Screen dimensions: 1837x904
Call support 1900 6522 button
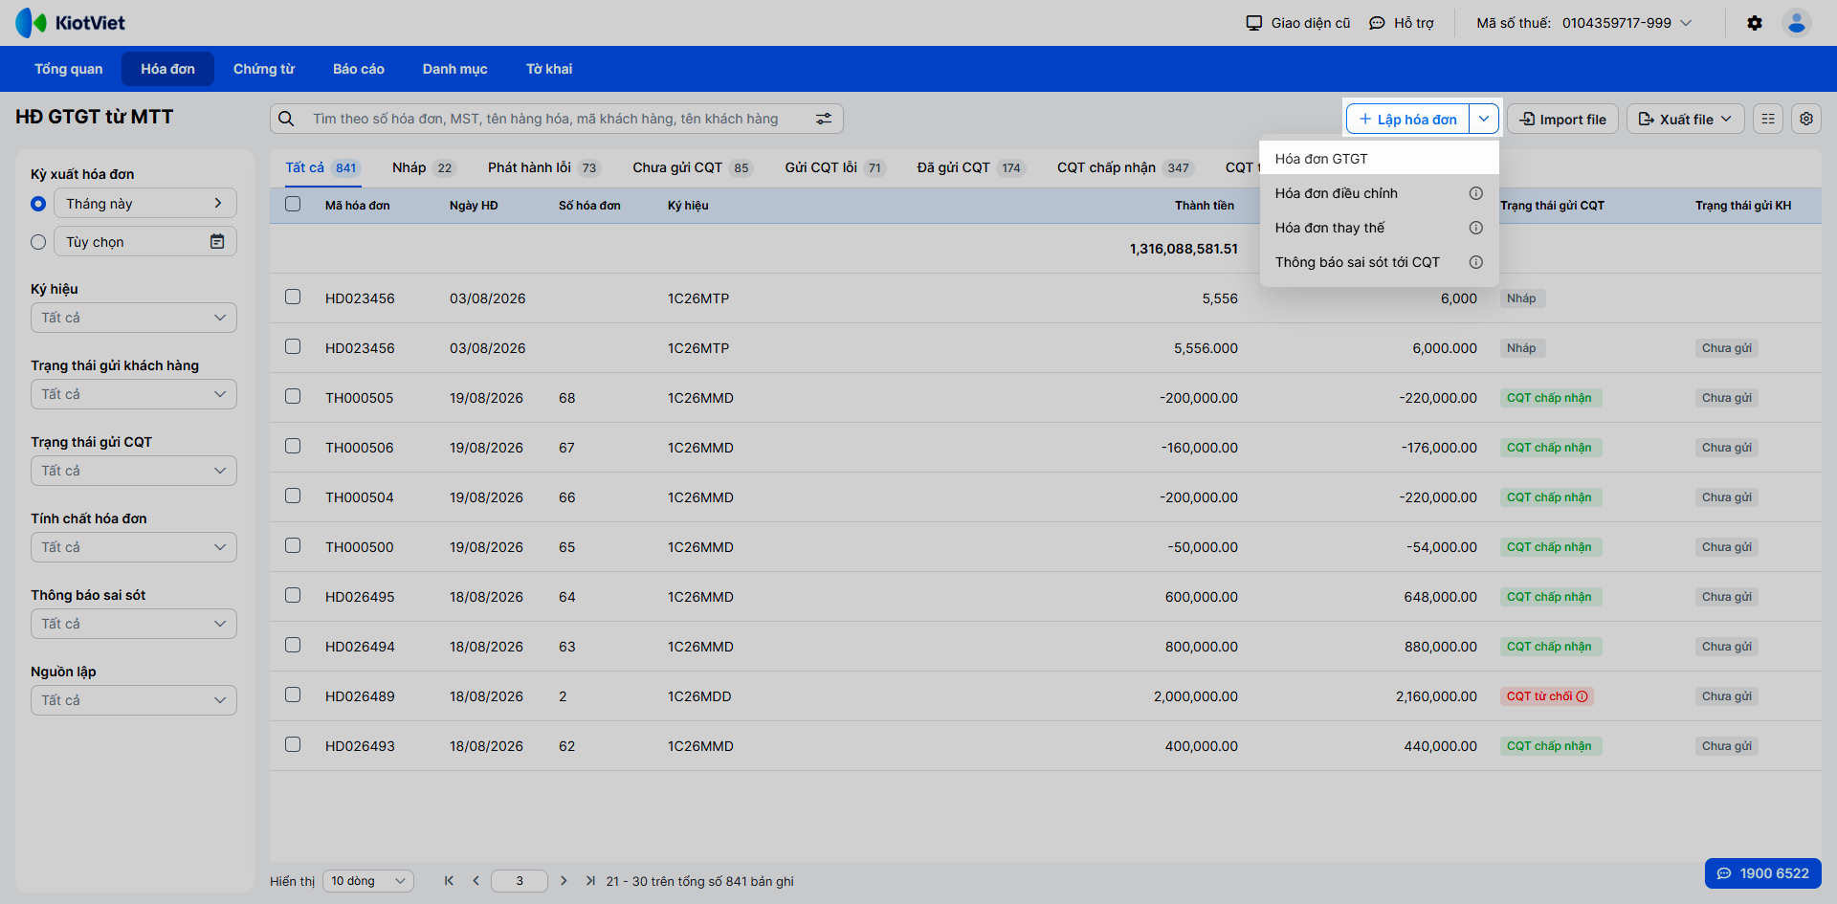(x=1763, y=873)
